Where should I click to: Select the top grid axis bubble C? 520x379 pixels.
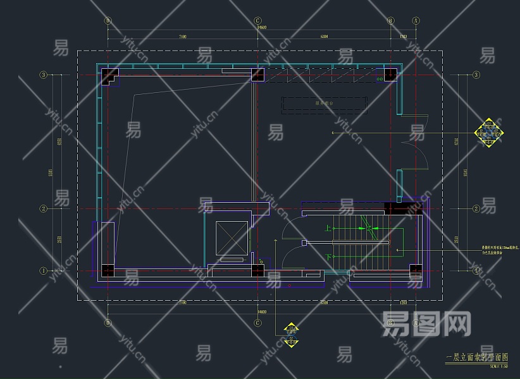(x=257, y=20)
